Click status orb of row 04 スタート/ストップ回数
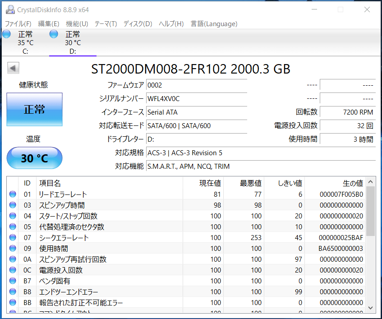382x319 pixels. (x=13, y=216)
